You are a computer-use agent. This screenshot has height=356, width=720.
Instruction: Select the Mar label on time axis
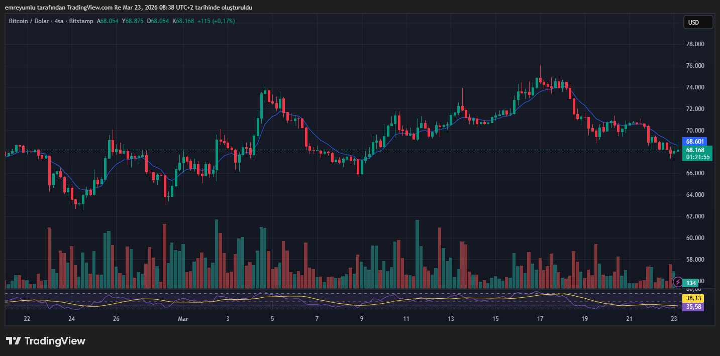point(183,319)
